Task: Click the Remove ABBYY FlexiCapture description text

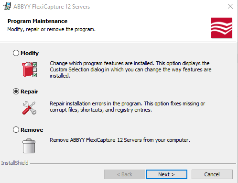Action: pyautogui.click(x=120, y=140)
